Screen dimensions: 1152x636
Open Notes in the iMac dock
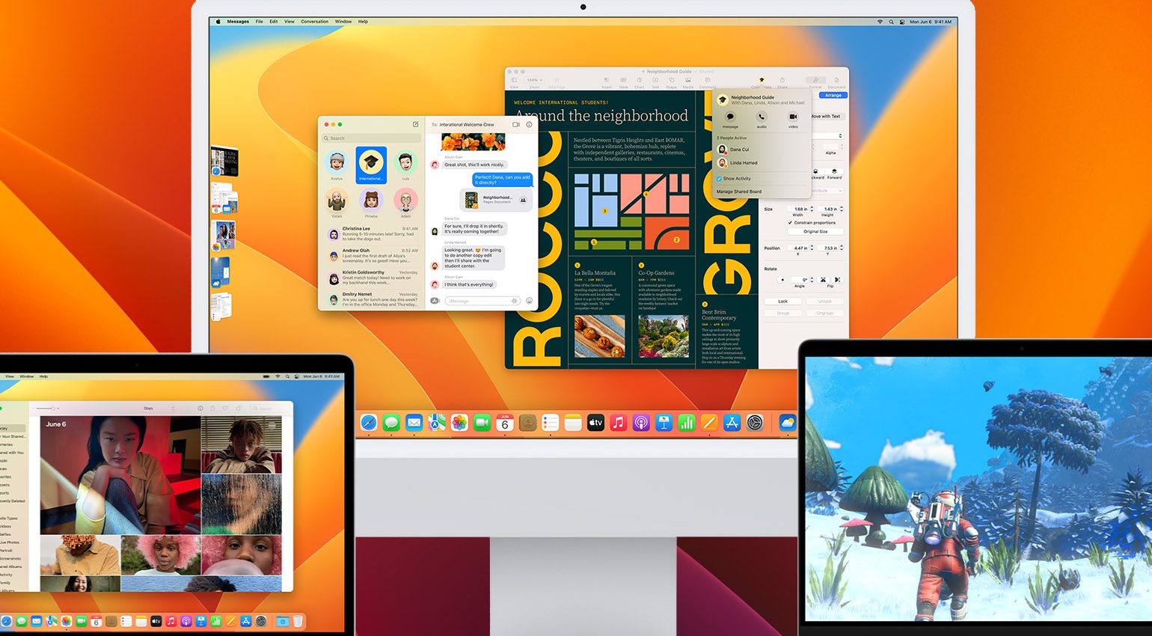click(573, 423)
